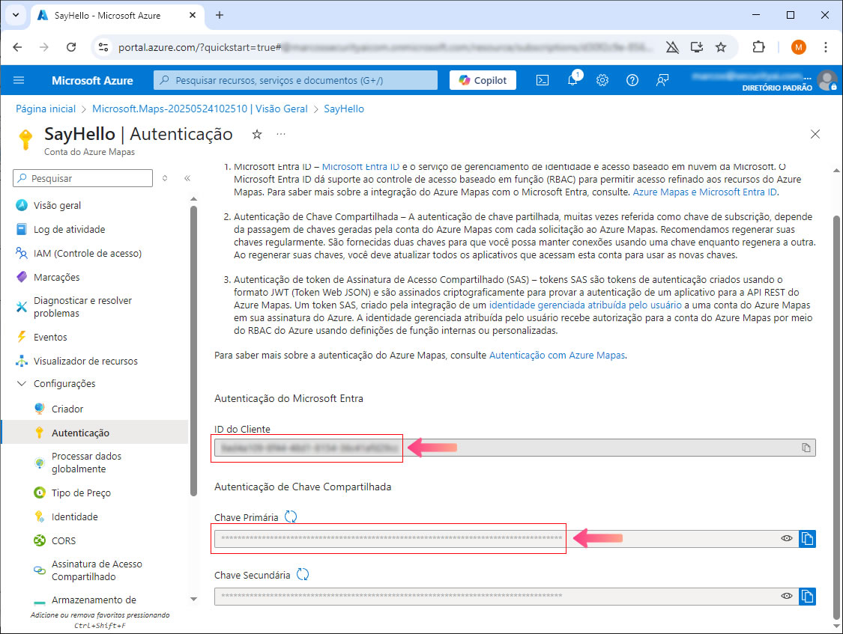The height and width of the screenshot is (634, 843).
Task: Click the install app icon in address bar
Action: tap(697, 47)
